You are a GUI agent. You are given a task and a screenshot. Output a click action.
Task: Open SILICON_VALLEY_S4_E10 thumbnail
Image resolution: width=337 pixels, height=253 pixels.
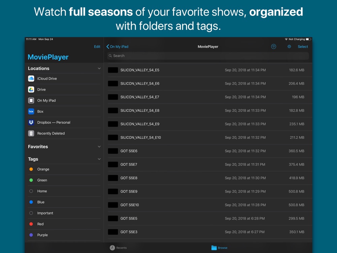113,138
